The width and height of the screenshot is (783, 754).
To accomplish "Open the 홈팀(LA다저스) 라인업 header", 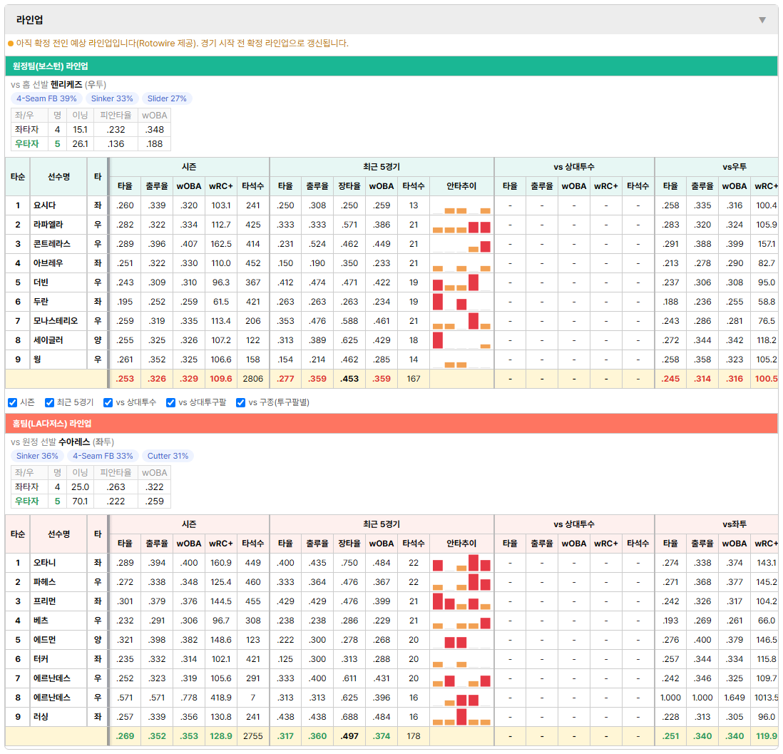I will (391, 423).
